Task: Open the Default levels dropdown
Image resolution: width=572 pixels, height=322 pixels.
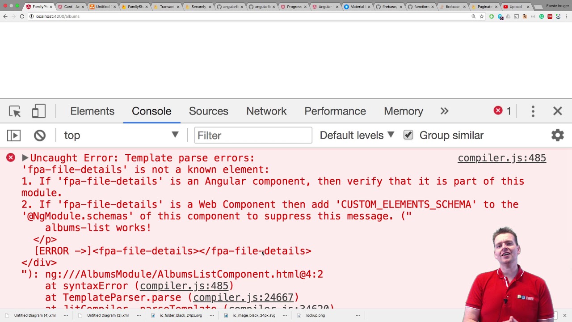Action: point(357,136)
